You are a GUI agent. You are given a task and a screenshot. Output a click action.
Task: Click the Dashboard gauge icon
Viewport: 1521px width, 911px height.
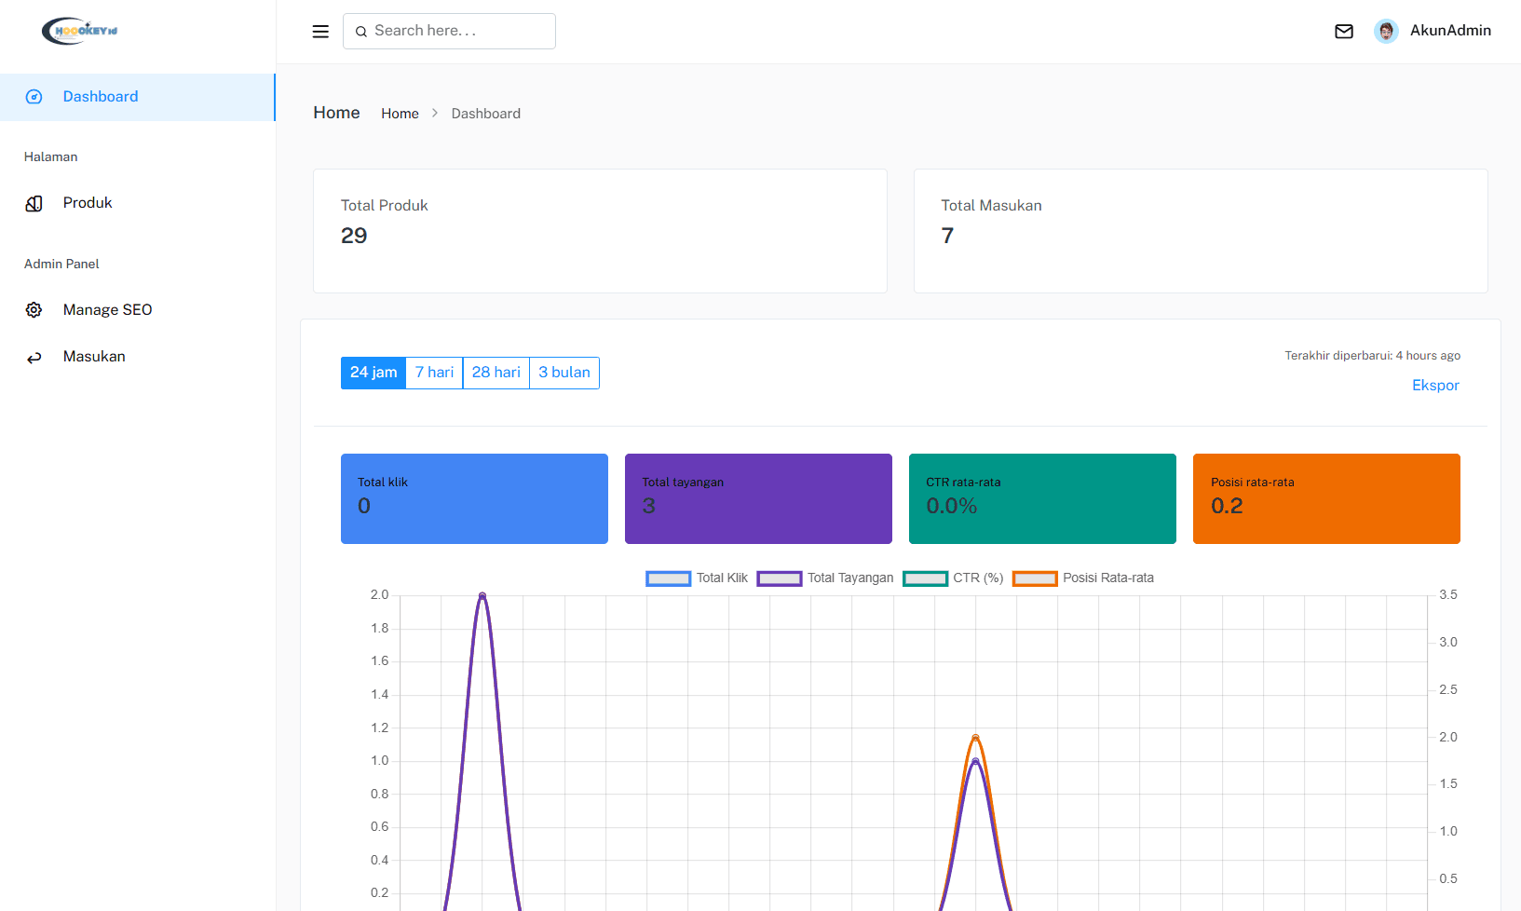pos(34,97)
